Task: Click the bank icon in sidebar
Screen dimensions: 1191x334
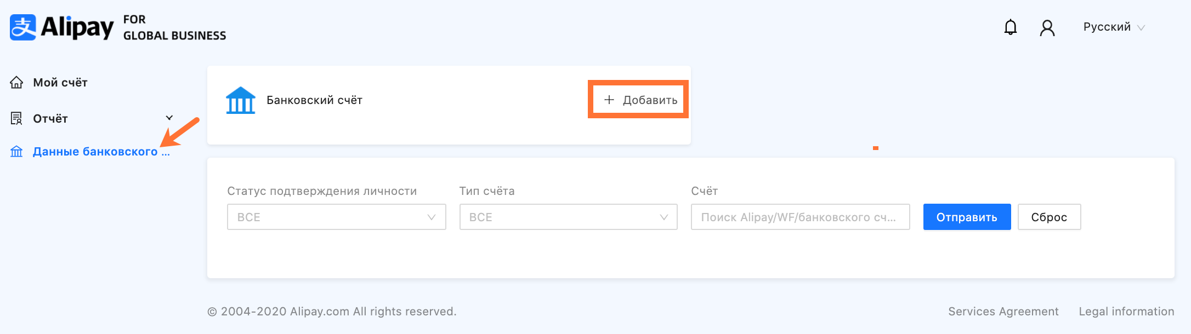Action: pos(17,152)
